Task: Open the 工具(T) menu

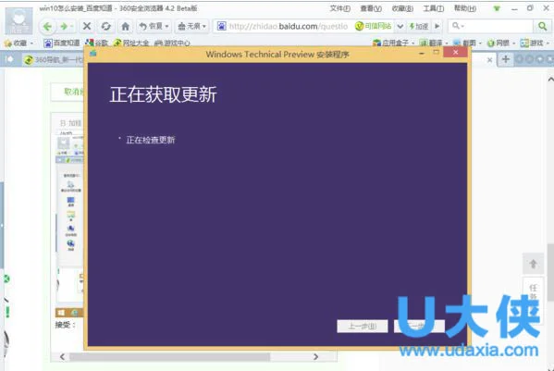Action: point(434,8)
